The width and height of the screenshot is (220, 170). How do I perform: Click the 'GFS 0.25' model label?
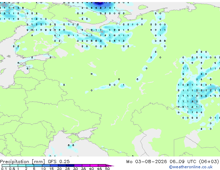coord(59,162)
